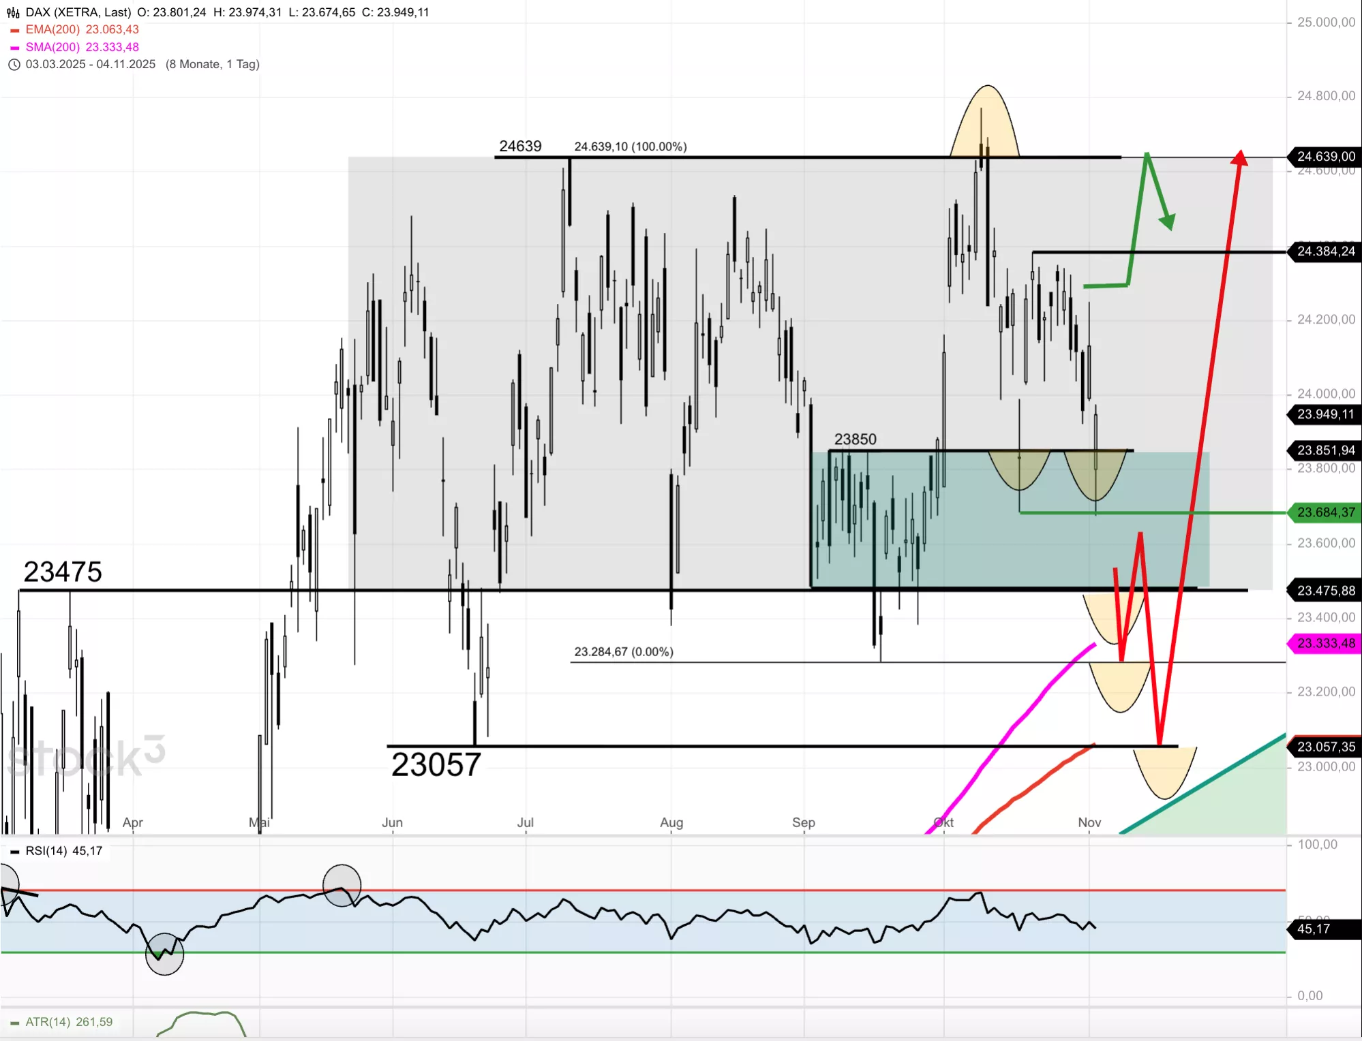Click the red EMA(200) legend marker
The width and height of the screenshot is (1362, 1041).
click(15, 30)
